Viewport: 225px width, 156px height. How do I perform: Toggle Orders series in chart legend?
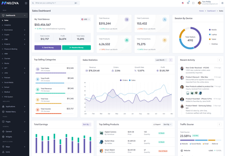(124, 80)
